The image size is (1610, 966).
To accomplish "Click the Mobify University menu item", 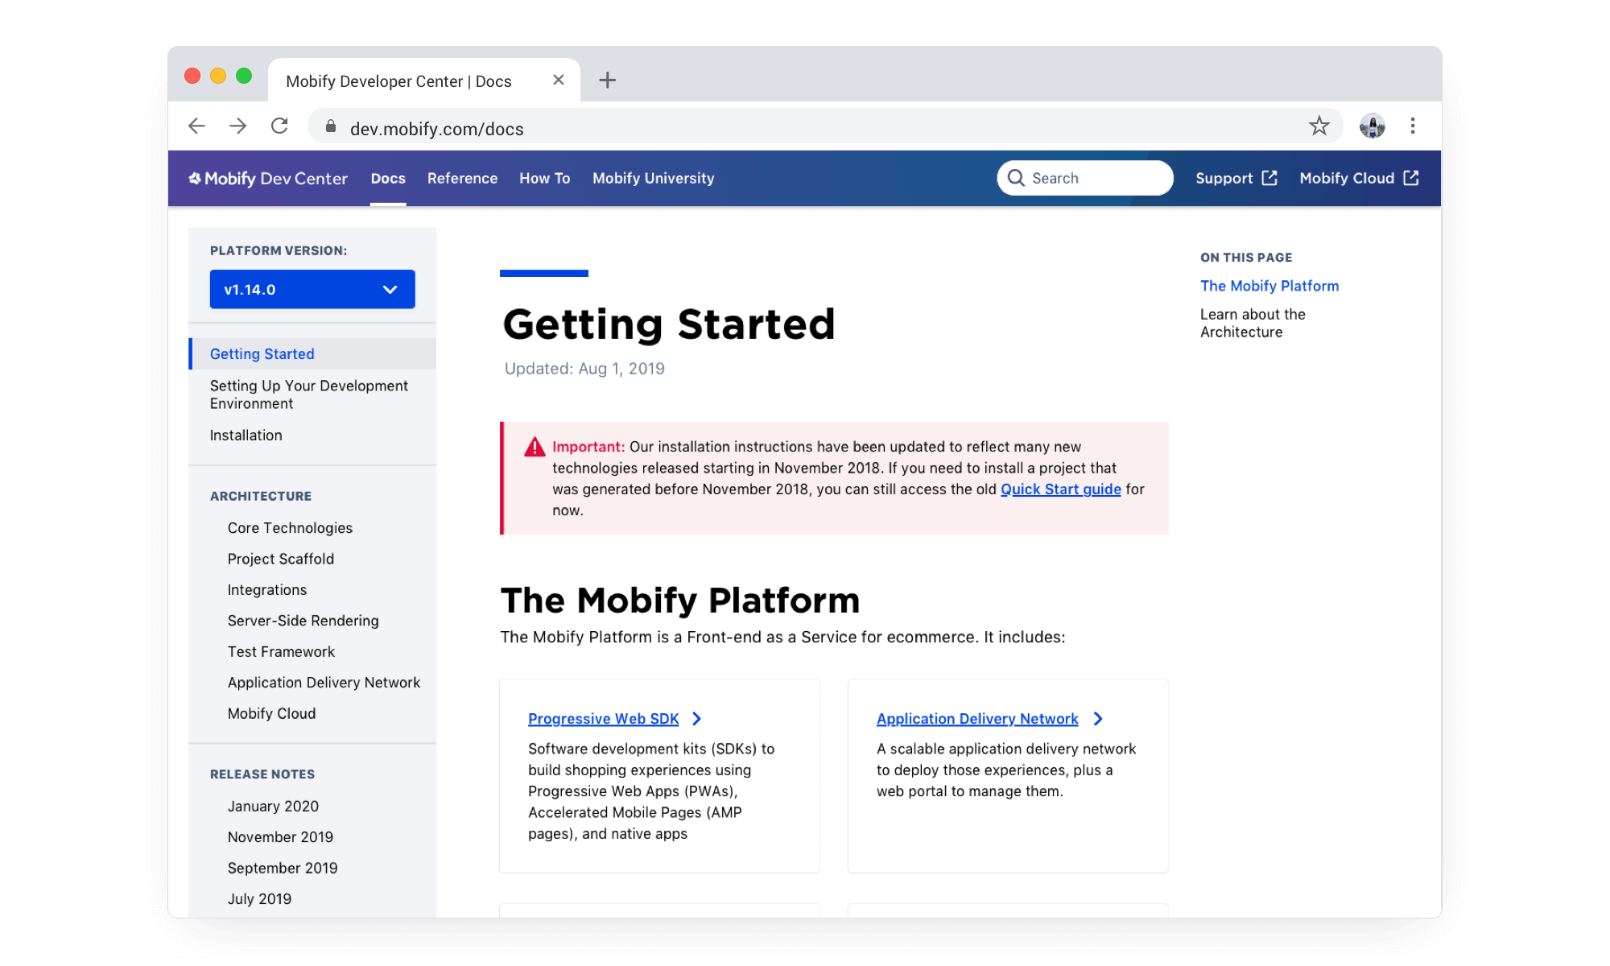I will 653,178.
